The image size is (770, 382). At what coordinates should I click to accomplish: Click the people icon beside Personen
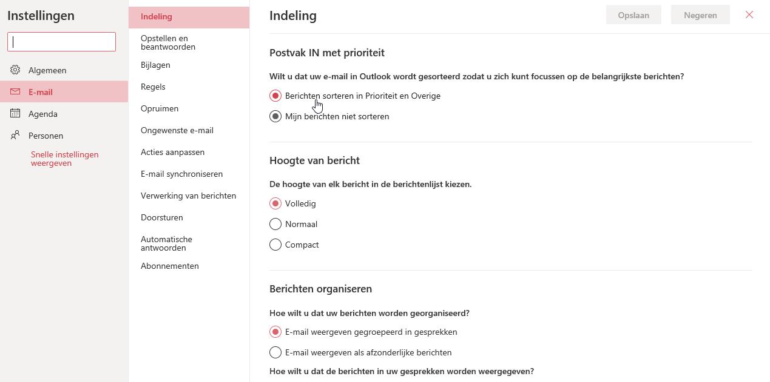tap(15, 135)
